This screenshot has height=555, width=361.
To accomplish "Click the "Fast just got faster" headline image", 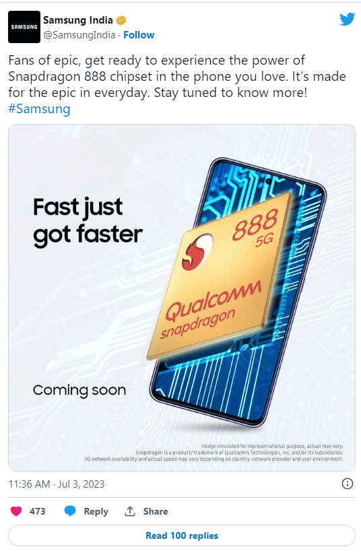I will 88,222.
